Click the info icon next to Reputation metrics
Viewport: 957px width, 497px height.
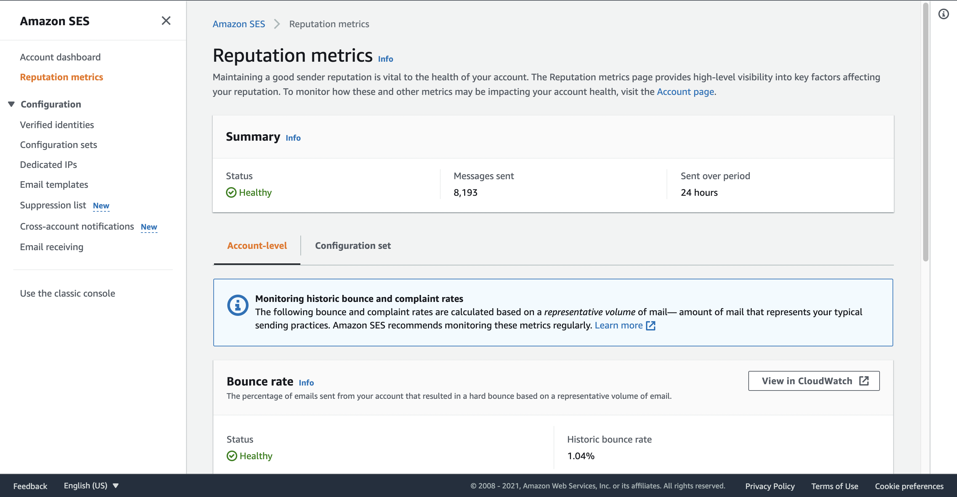click(x=385, y=58)
